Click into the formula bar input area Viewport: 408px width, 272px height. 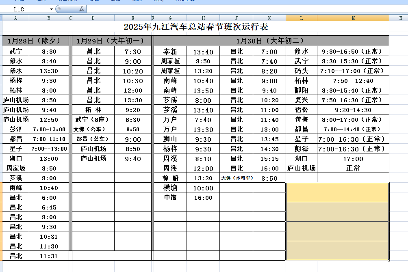point(247,9)
